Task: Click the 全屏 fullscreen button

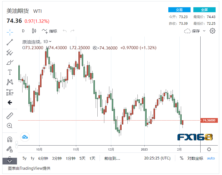Action: click(x=204, y=10)
